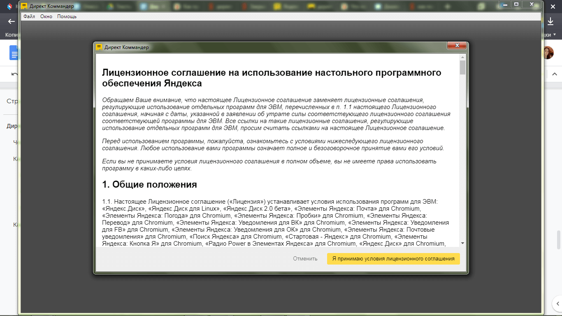Click the Direct Commander flag icon in dialog title bar
Image resolution: width=562 pixels, height=316 pixels.
point(99,46)
